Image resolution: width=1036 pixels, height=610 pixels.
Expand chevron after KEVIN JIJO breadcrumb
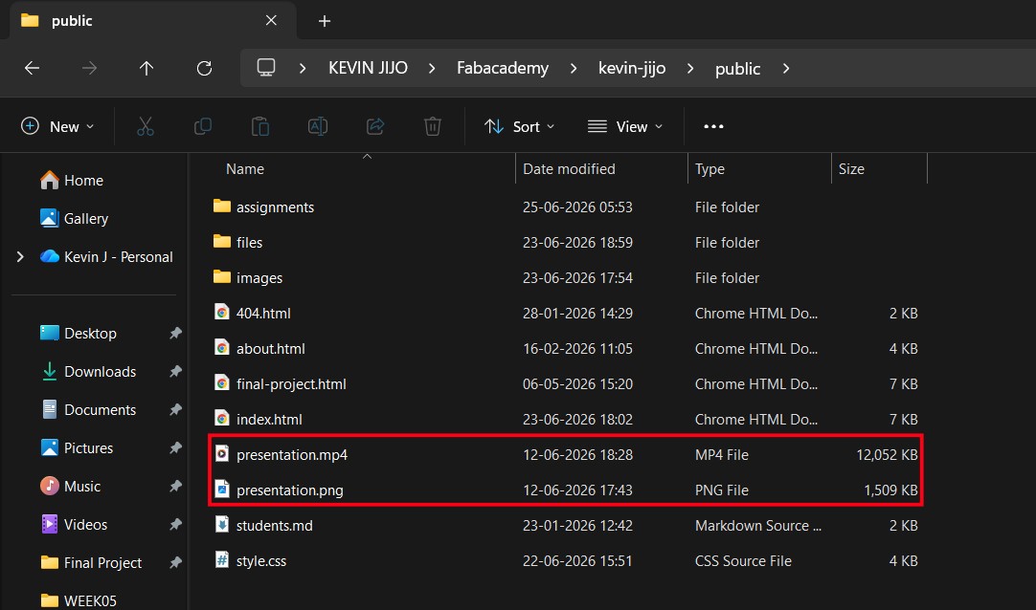pyautogui.click(x=432, y=68)
